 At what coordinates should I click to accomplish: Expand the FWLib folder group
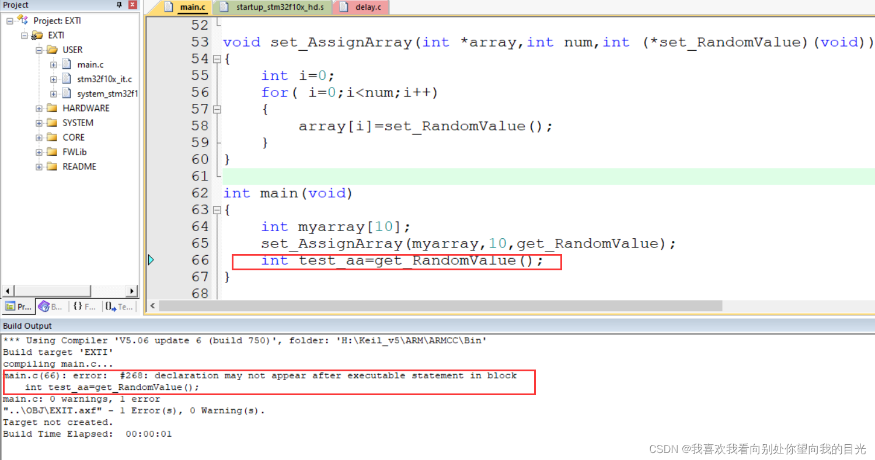[39, 152]
